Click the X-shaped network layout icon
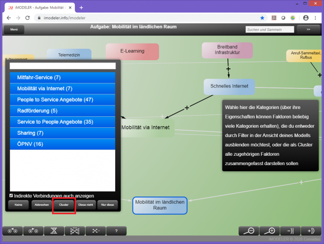The height and width of the screenshot is (244, 324). tap(54, 231)
